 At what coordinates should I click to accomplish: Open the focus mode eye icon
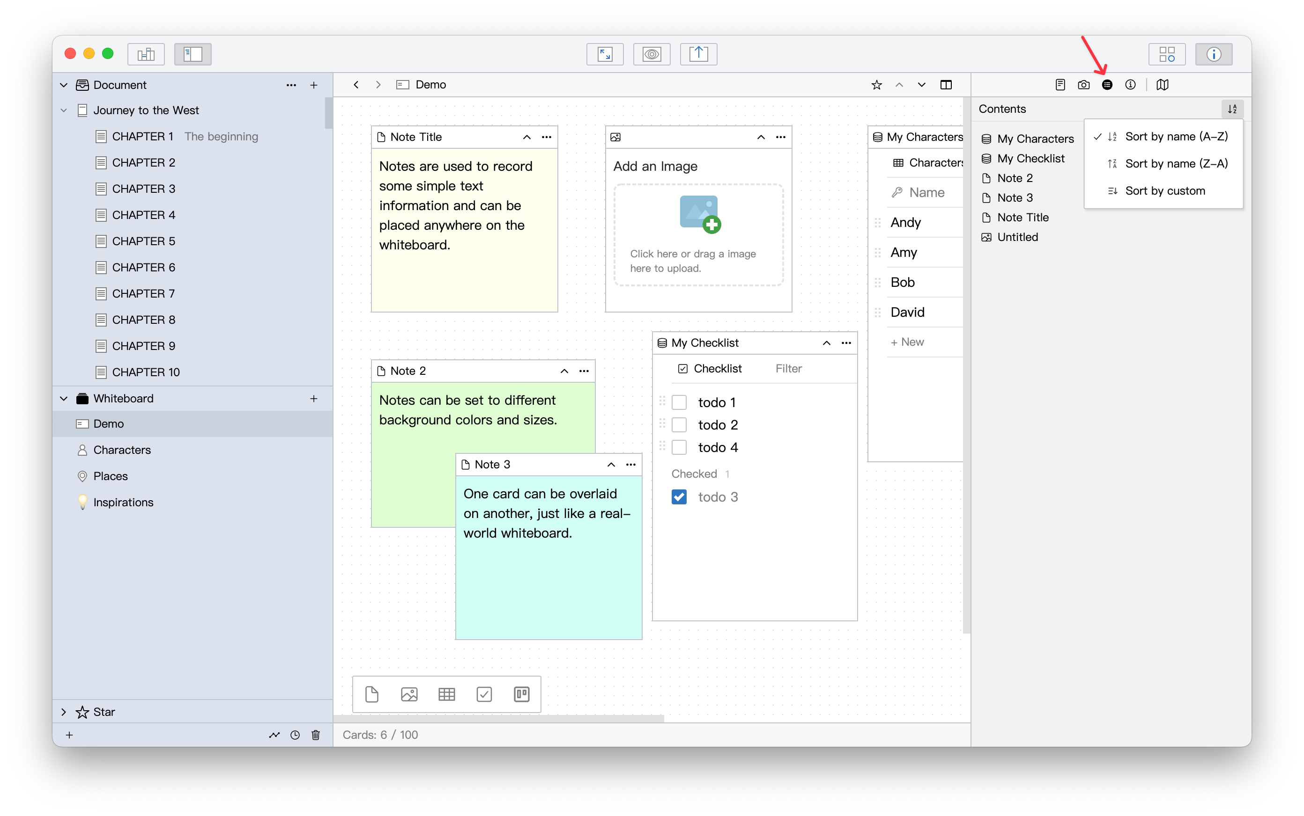pos(652,54)
